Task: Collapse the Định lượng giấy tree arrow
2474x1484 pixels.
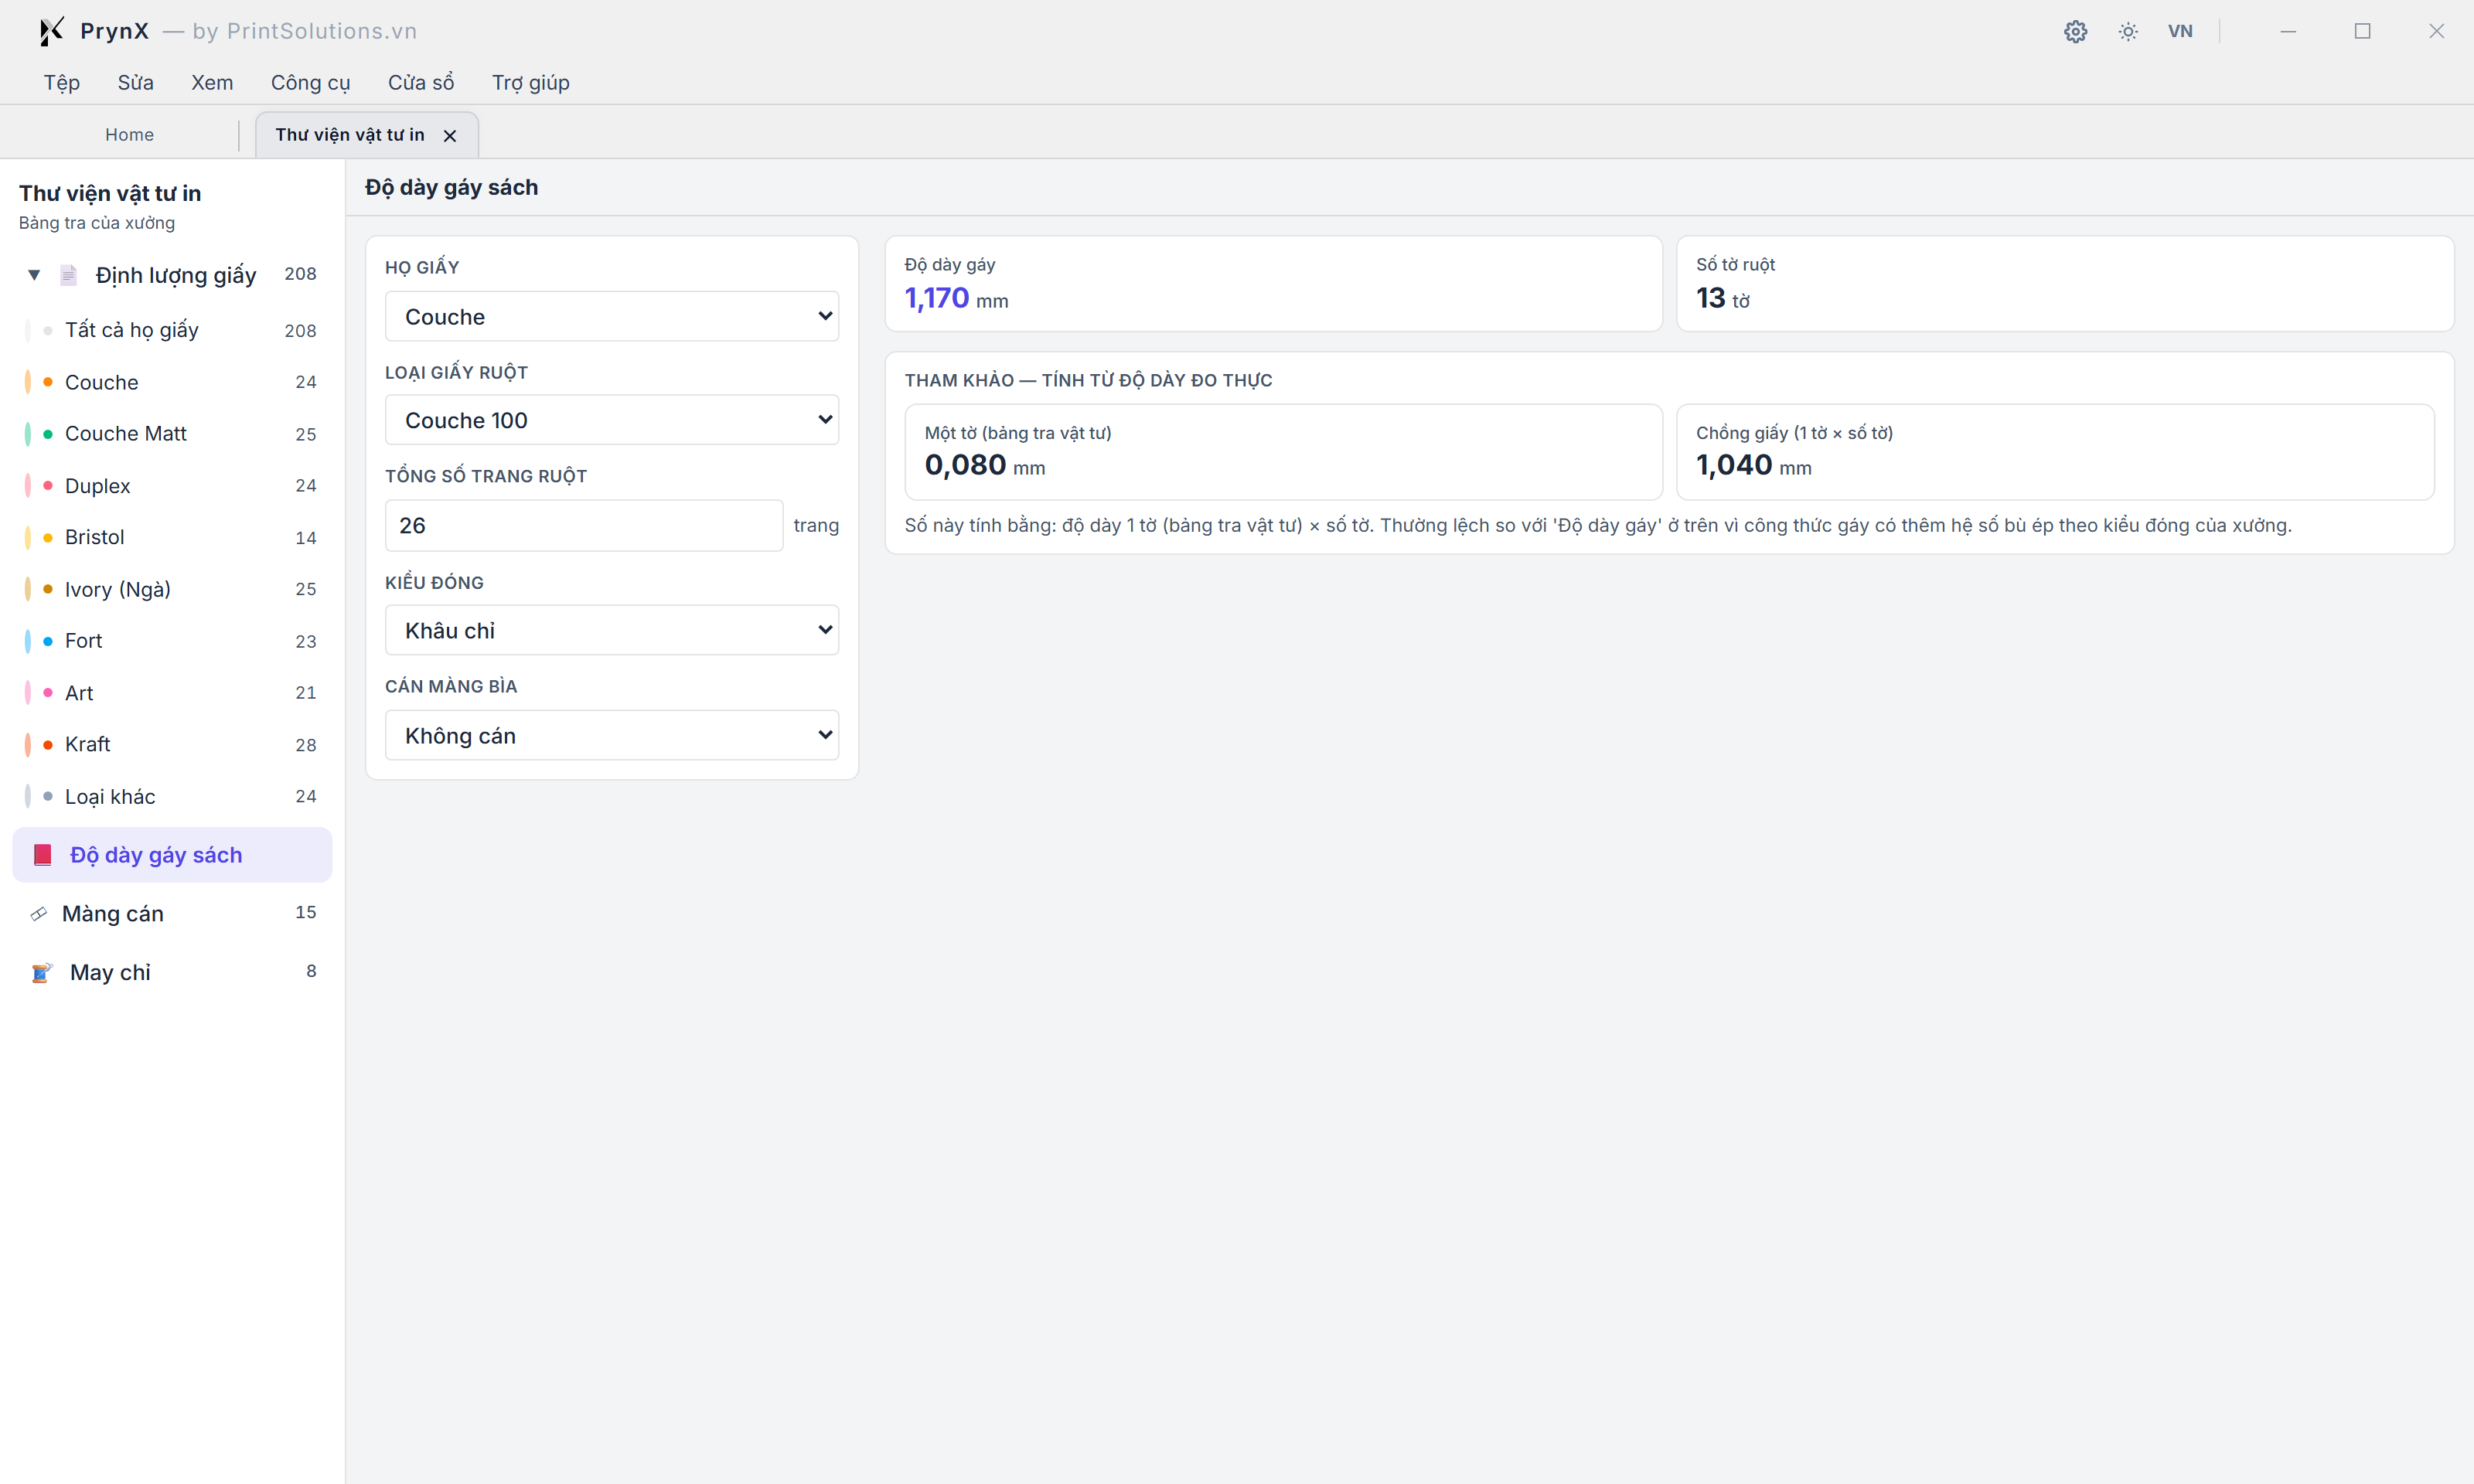Action: coord(34,274)
